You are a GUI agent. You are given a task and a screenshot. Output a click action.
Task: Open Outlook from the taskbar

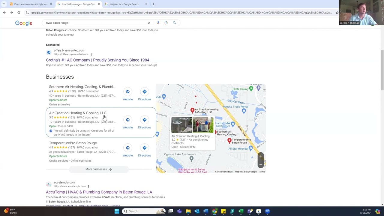click(x=197, y=211)
